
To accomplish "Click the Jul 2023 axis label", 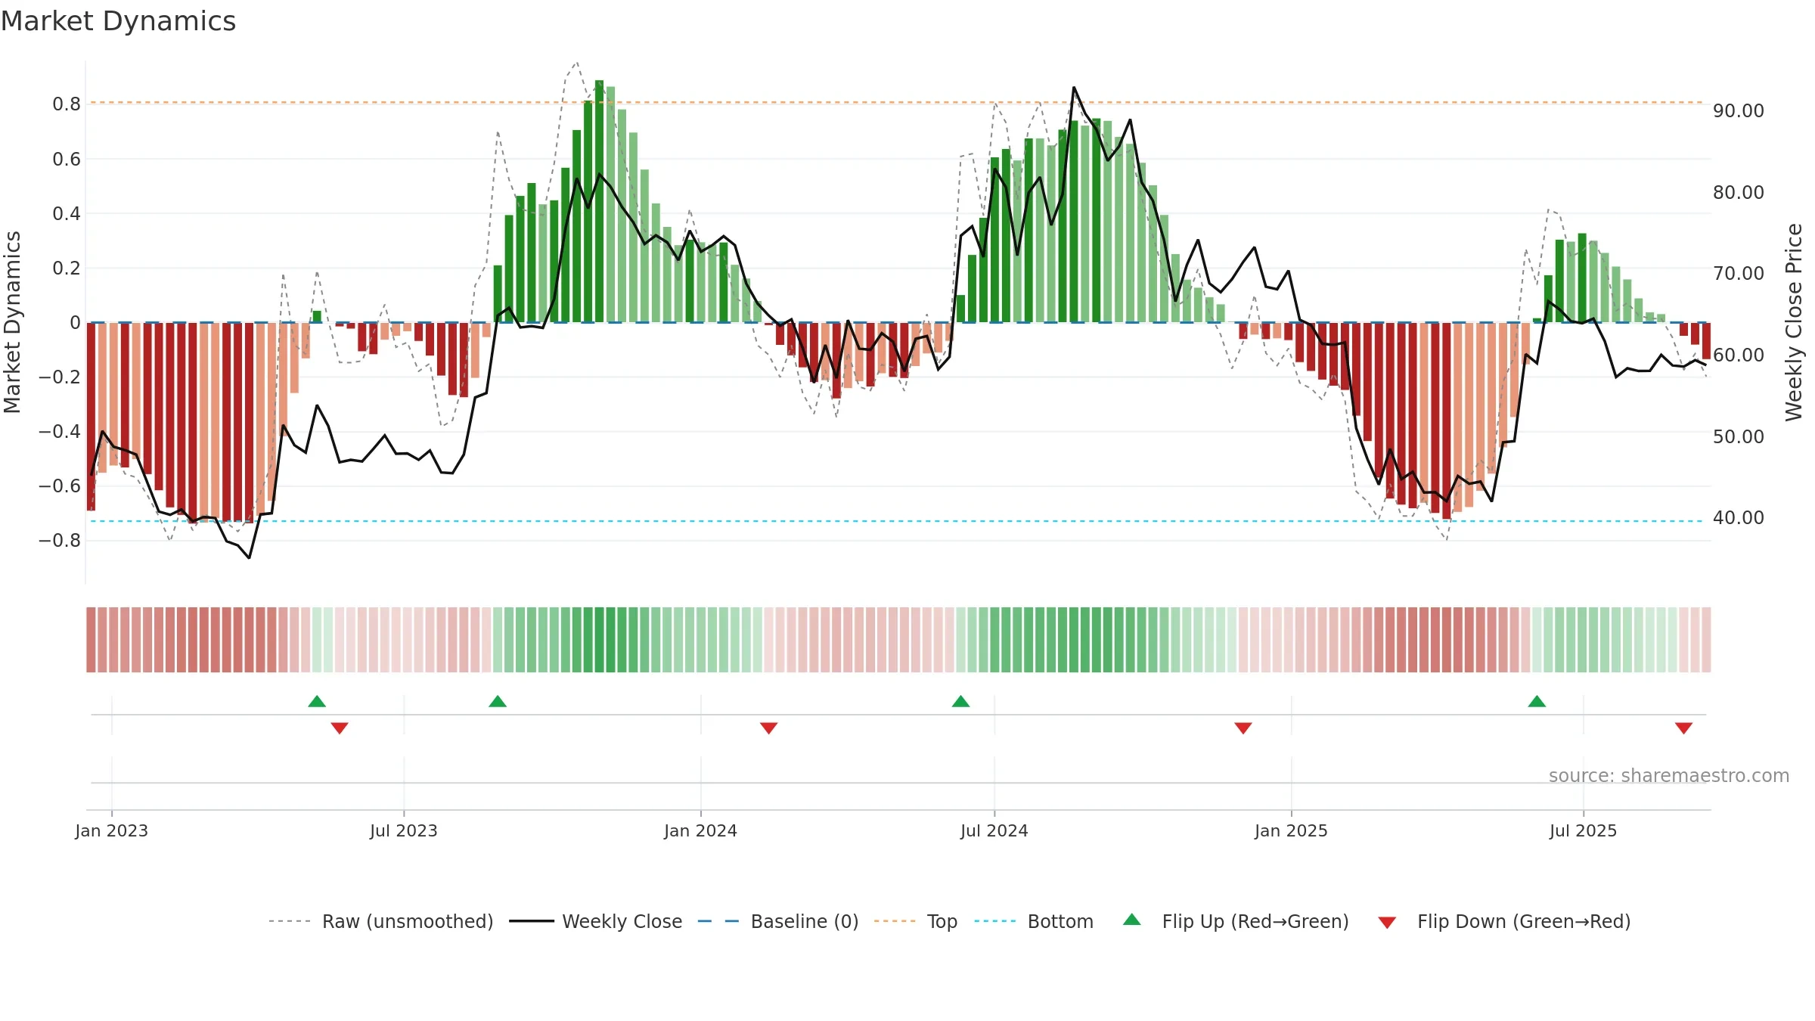I will tap(404, 830).
